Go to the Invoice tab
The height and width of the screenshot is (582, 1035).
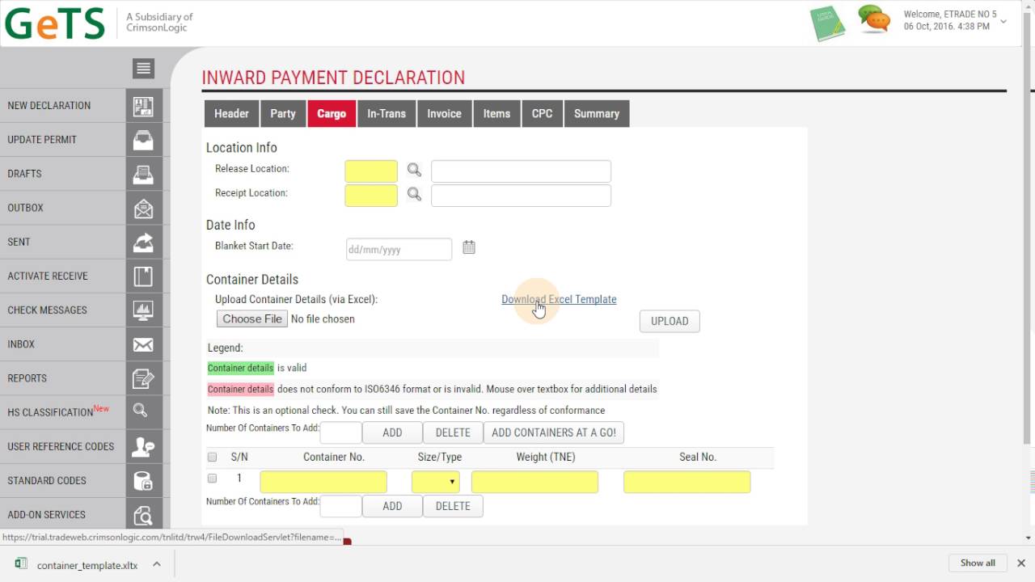(x=444, y=113)
